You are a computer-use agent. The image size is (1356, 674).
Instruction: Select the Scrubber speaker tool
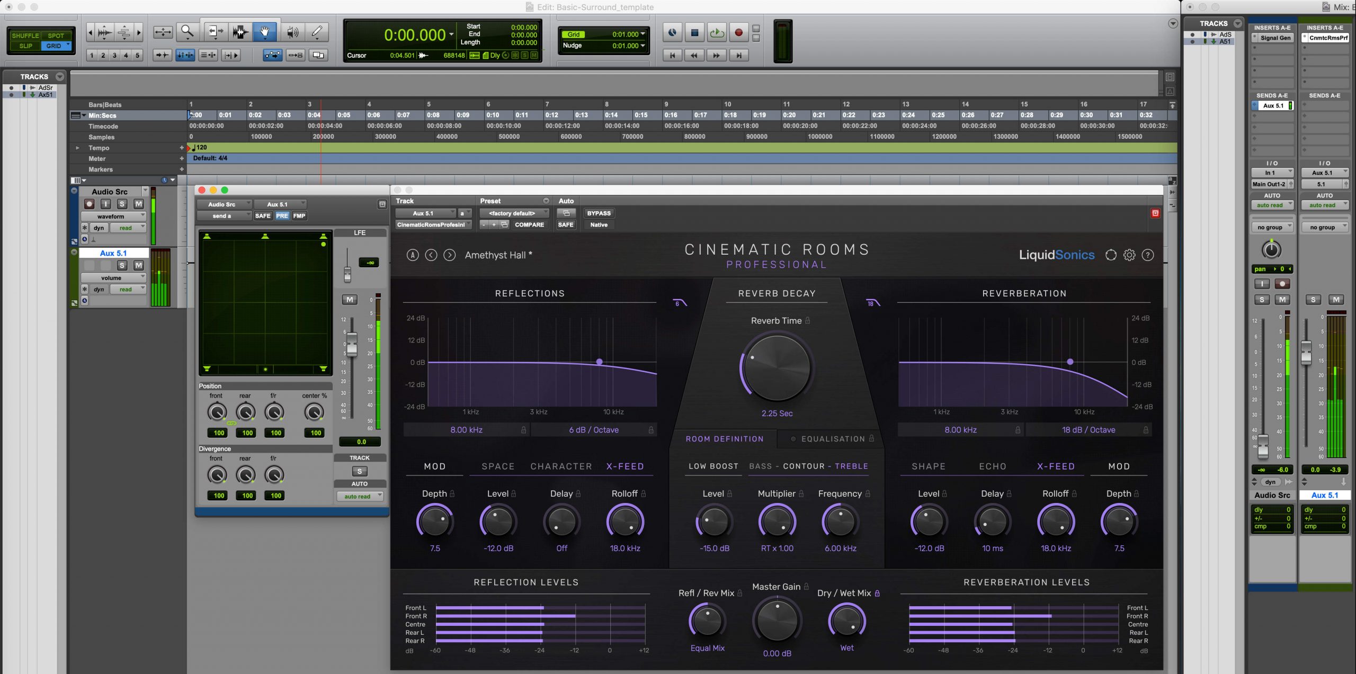pos(292,32)
